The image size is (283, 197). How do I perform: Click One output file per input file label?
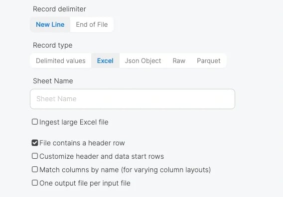click(x=85, y=183)
